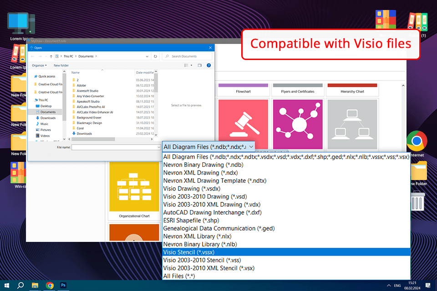This screenshot has height=291, width=437.
Task: Click the New folder button
Action: 61,65
